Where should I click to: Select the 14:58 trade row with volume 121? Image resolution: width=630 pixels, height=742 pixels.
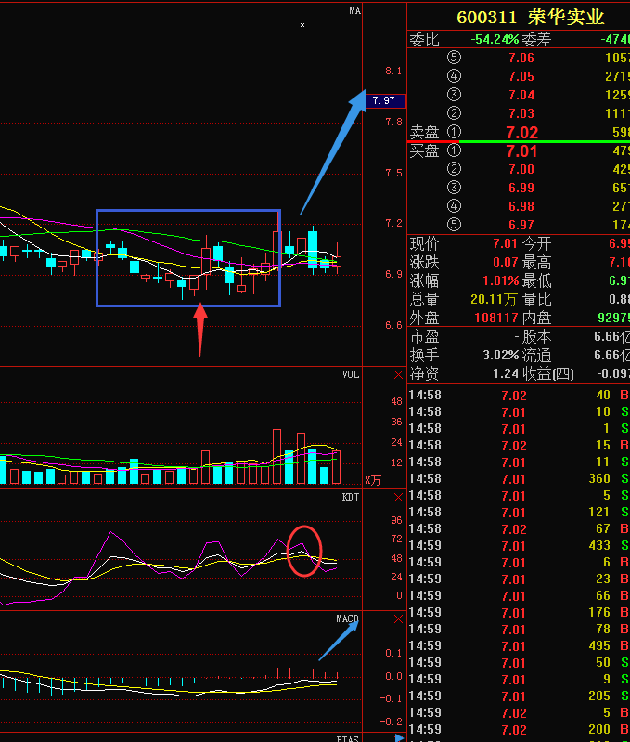[x=519, y=513]
